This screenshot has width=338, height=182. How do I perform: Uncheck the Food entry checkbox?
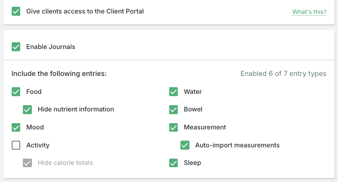point(16,92)
